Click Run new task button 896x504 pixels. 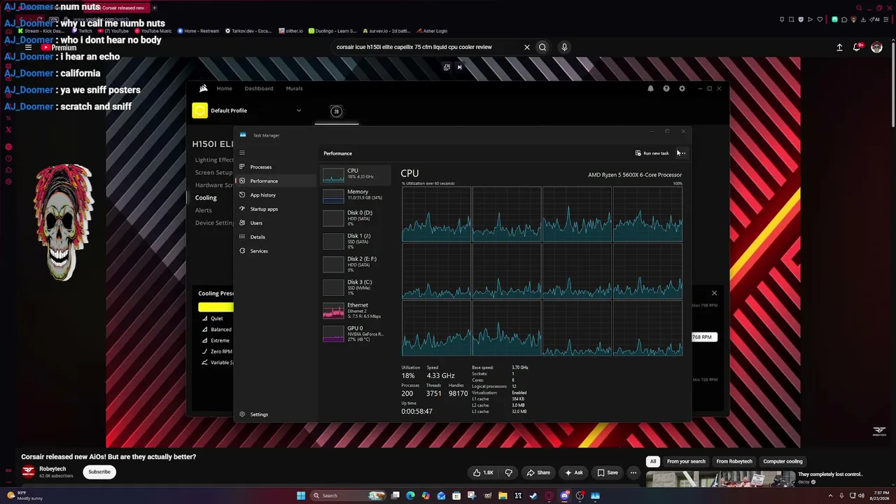point(652,153)
